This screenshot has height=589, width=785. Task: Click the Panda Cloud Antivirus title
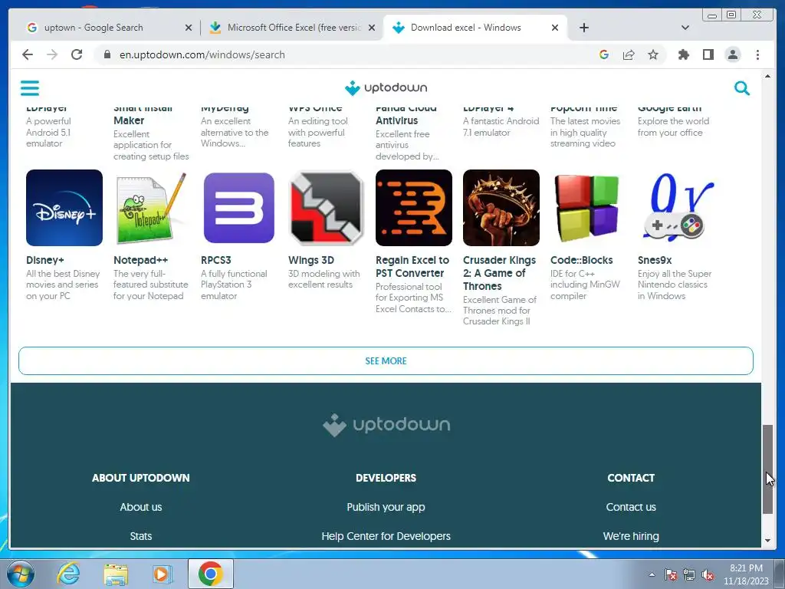[x=406, y=114]
